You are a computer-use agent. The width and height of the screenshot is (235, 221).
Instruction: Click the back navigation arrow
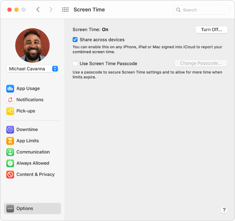click(x=38, y=9)
